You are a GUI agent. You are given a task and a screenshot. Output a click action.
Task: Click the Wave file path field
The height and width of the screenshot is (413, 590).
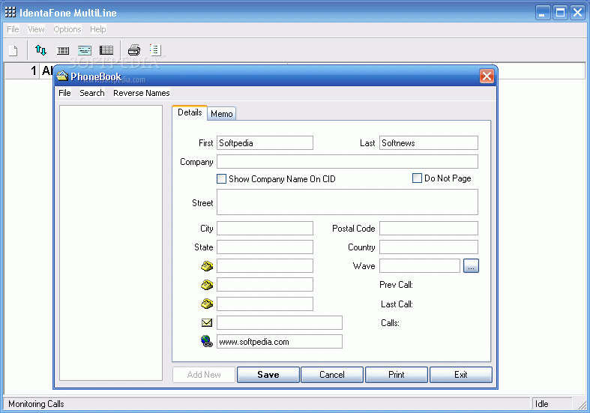click(x=420, y=266)
